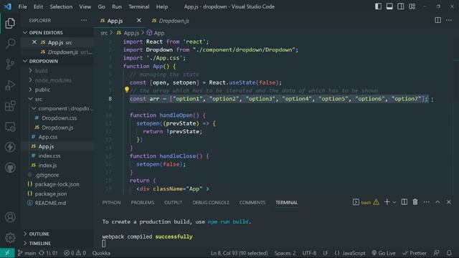Open the Accounts icon
The image size is (459, 258).
coord(10,217)
